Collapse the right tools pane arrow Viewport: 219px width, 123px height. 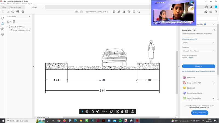click(x=179, y=66)
